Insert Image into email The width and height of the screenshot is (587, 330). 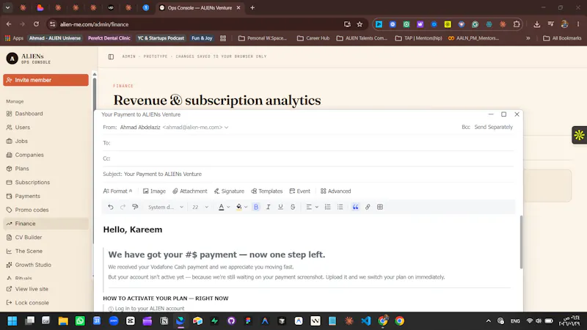point(154,191)
